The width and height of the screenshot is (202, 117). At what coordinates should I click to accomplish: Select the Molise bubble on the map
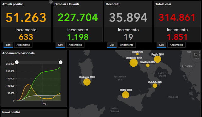137,54
